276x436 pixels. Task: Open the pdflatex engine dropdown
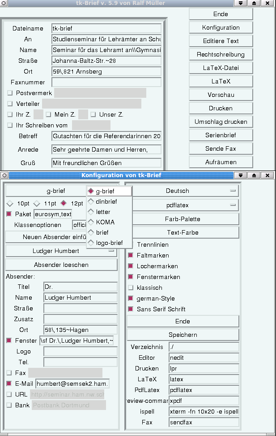183,205
